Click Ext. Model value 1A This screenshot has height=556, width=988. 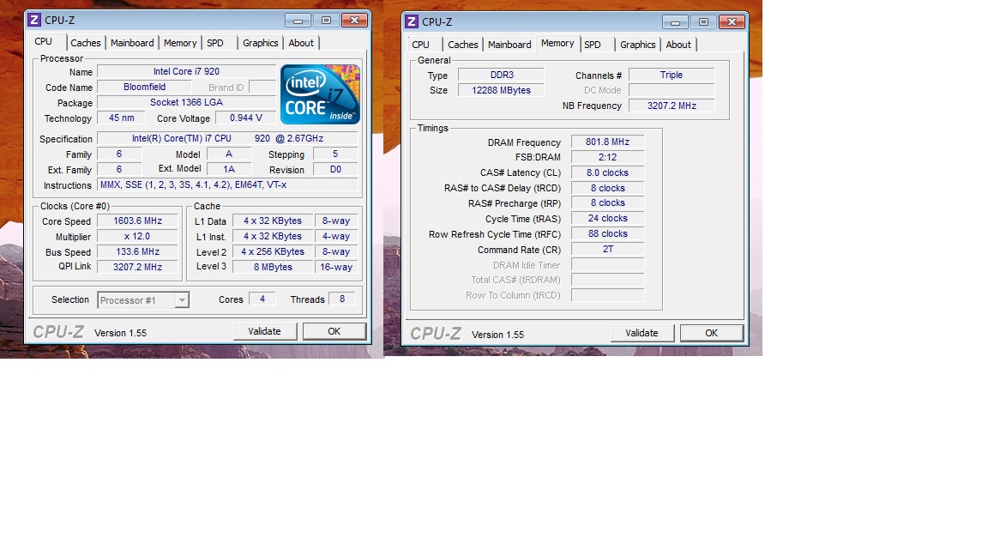[x=229, y=170]
